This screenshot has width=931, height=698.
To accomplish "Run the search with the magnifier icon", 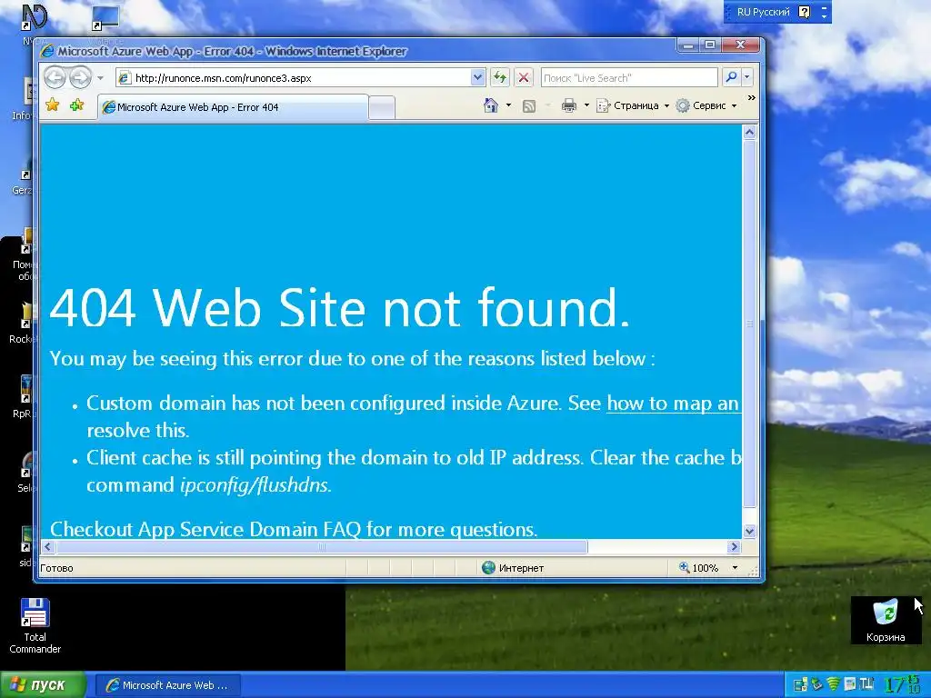I will [732, 77].
